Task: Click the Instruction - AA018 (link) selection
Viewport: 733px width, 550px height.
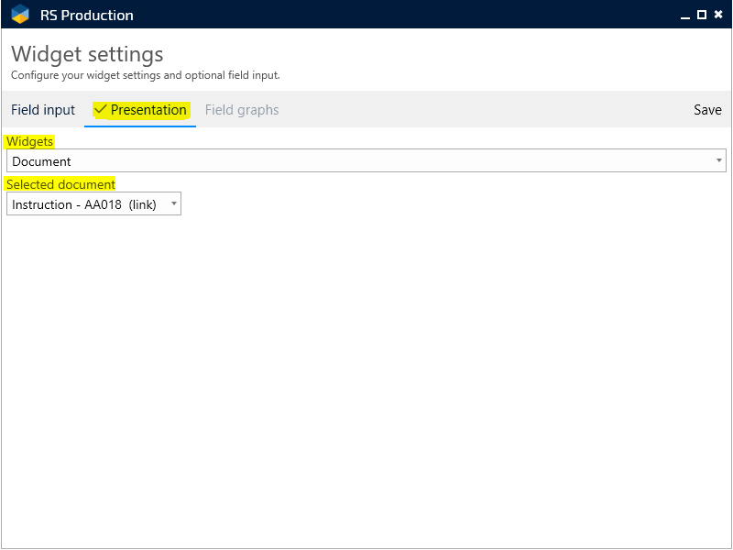Action: point(84,204)
